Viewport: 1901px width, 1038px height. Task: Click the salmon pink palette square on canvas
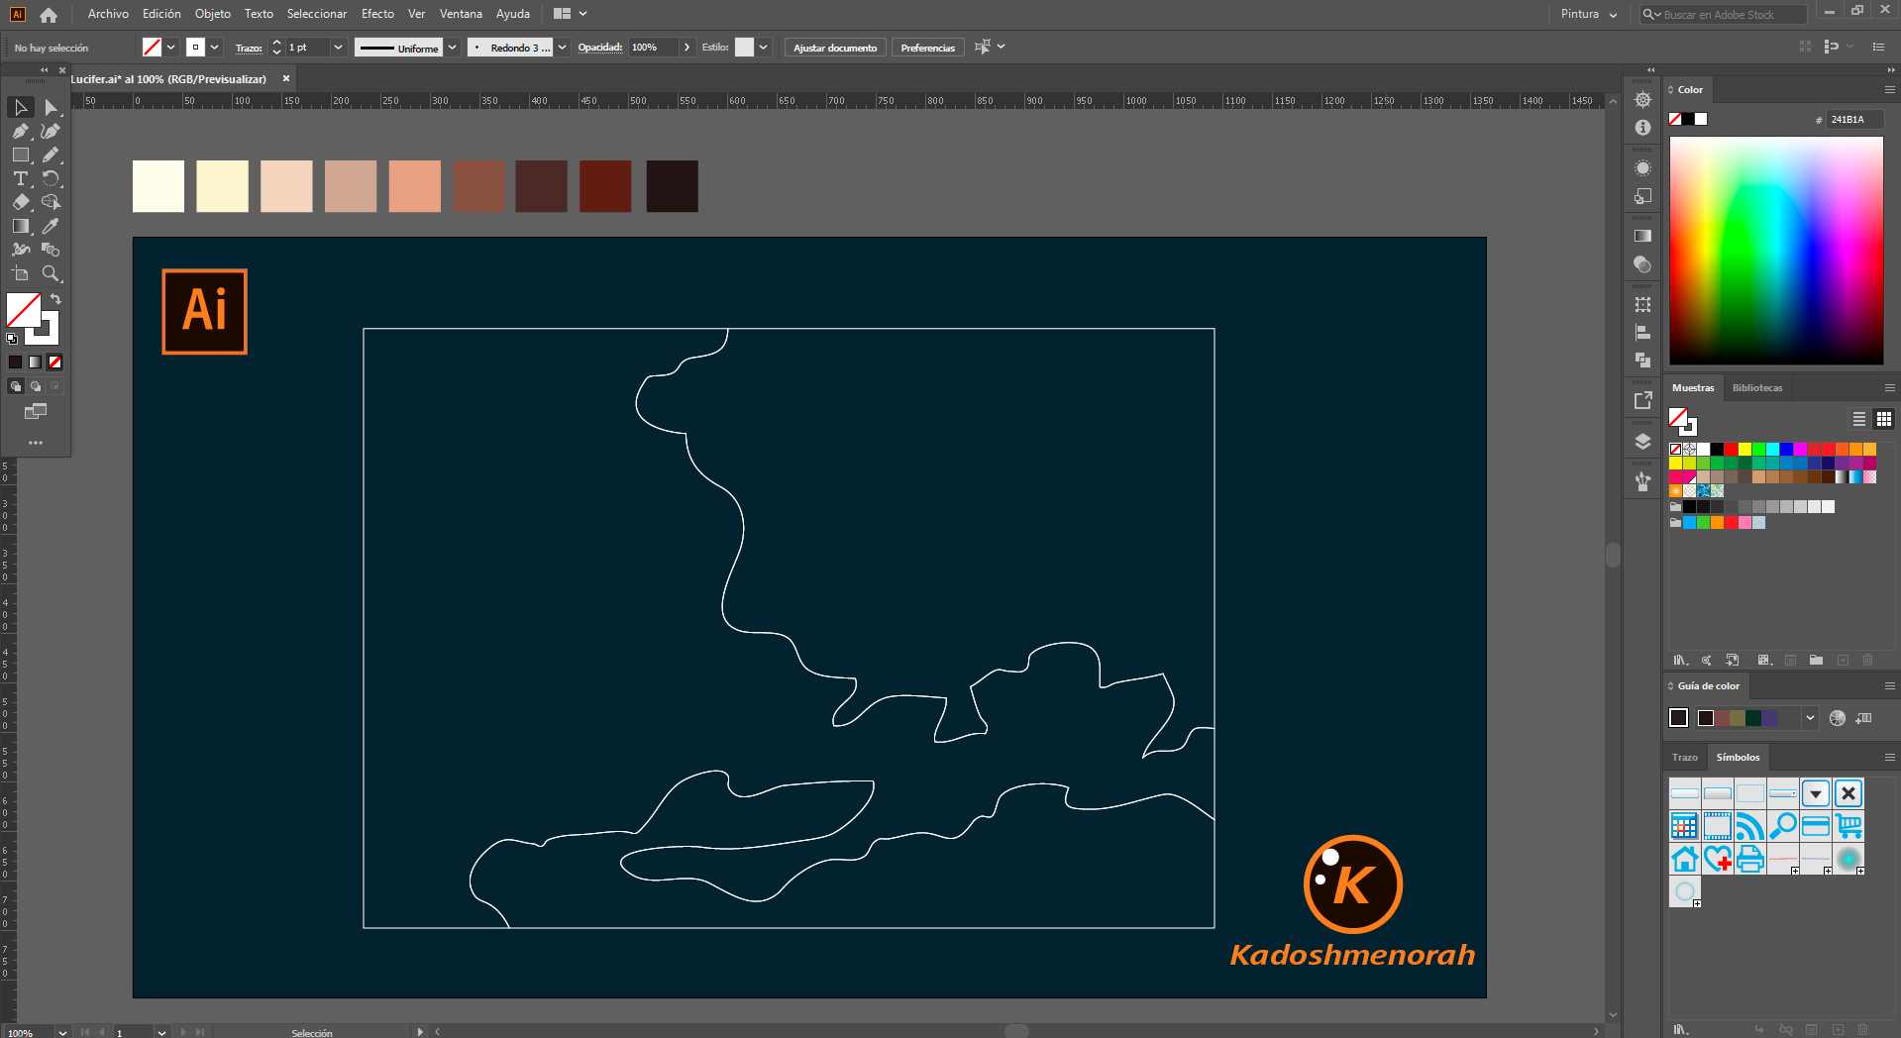pos(415,186)
